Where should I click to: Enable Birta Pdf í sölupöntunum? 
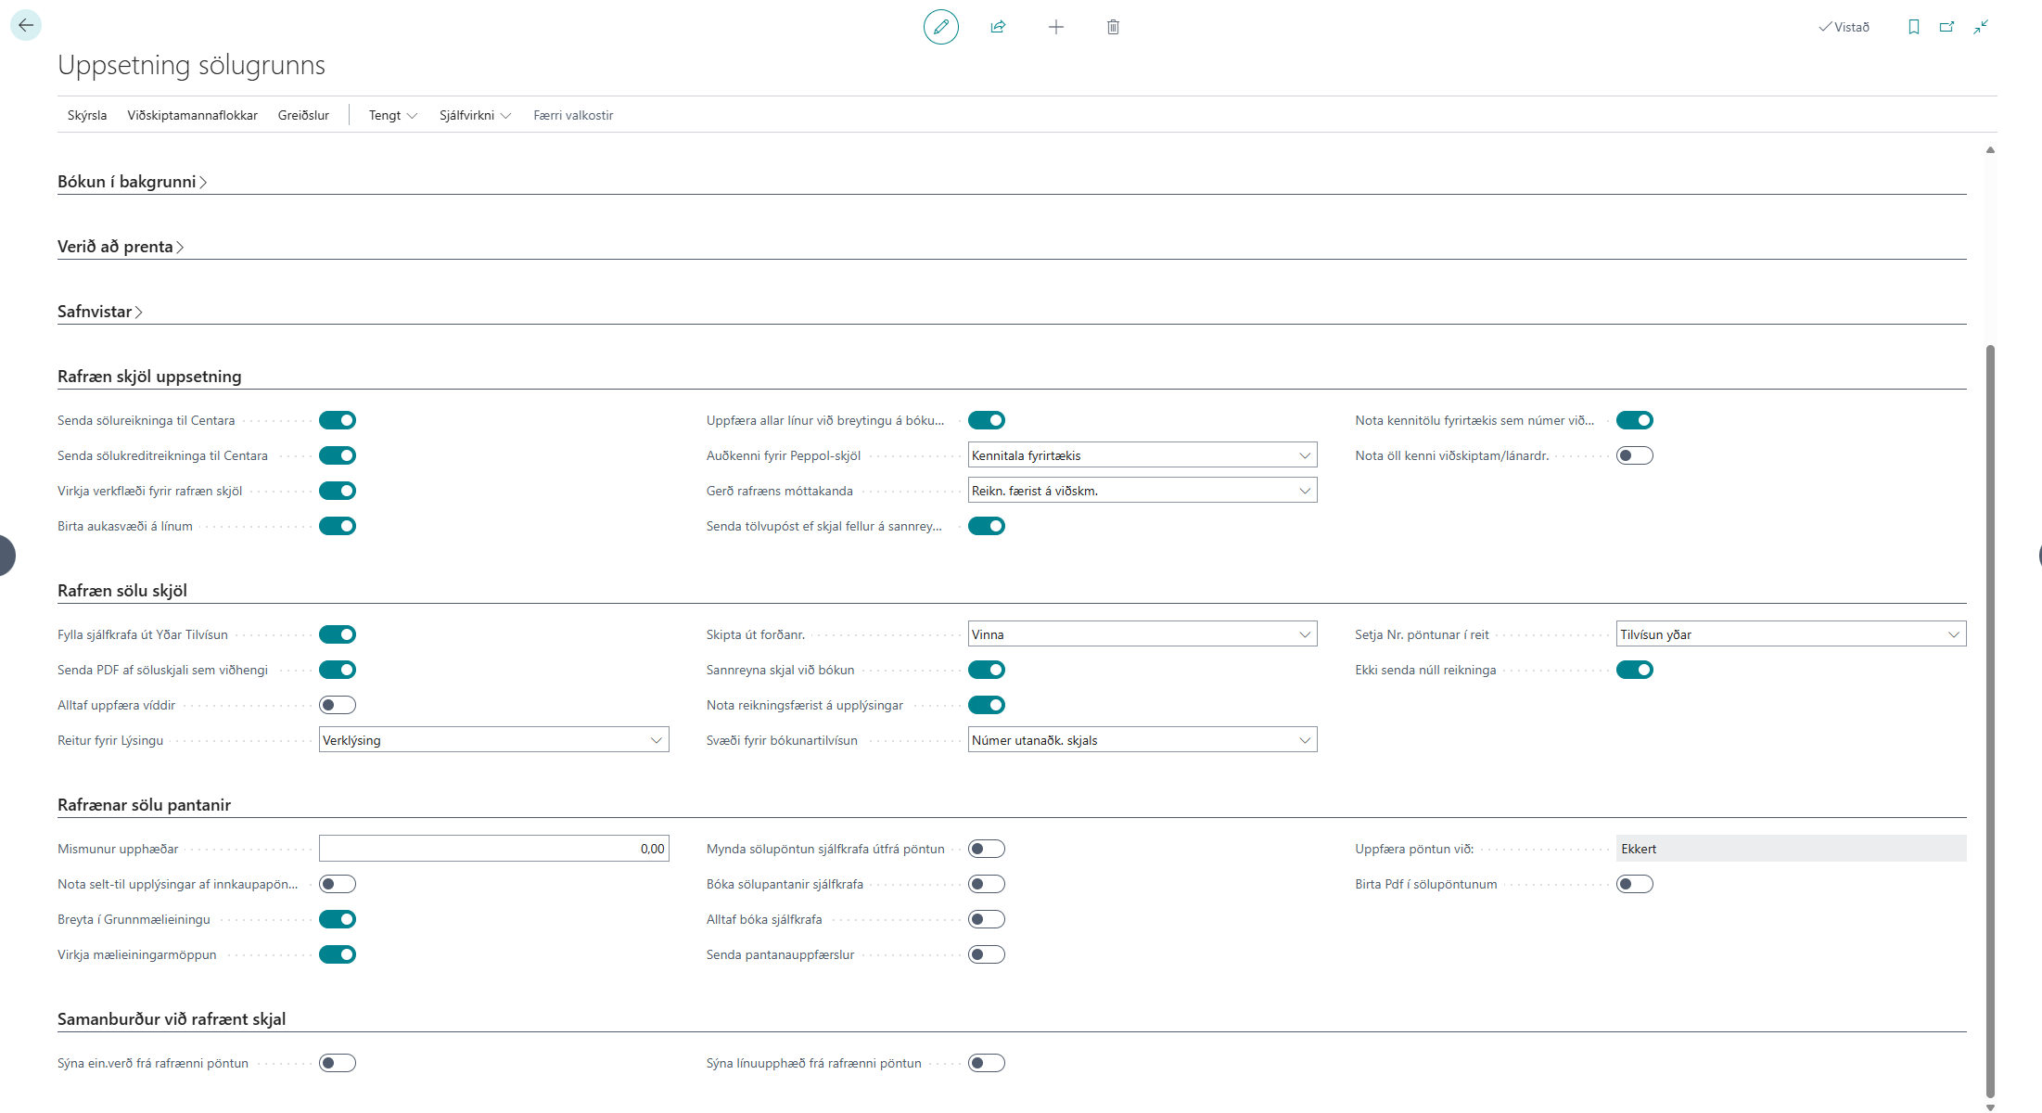1635,884
